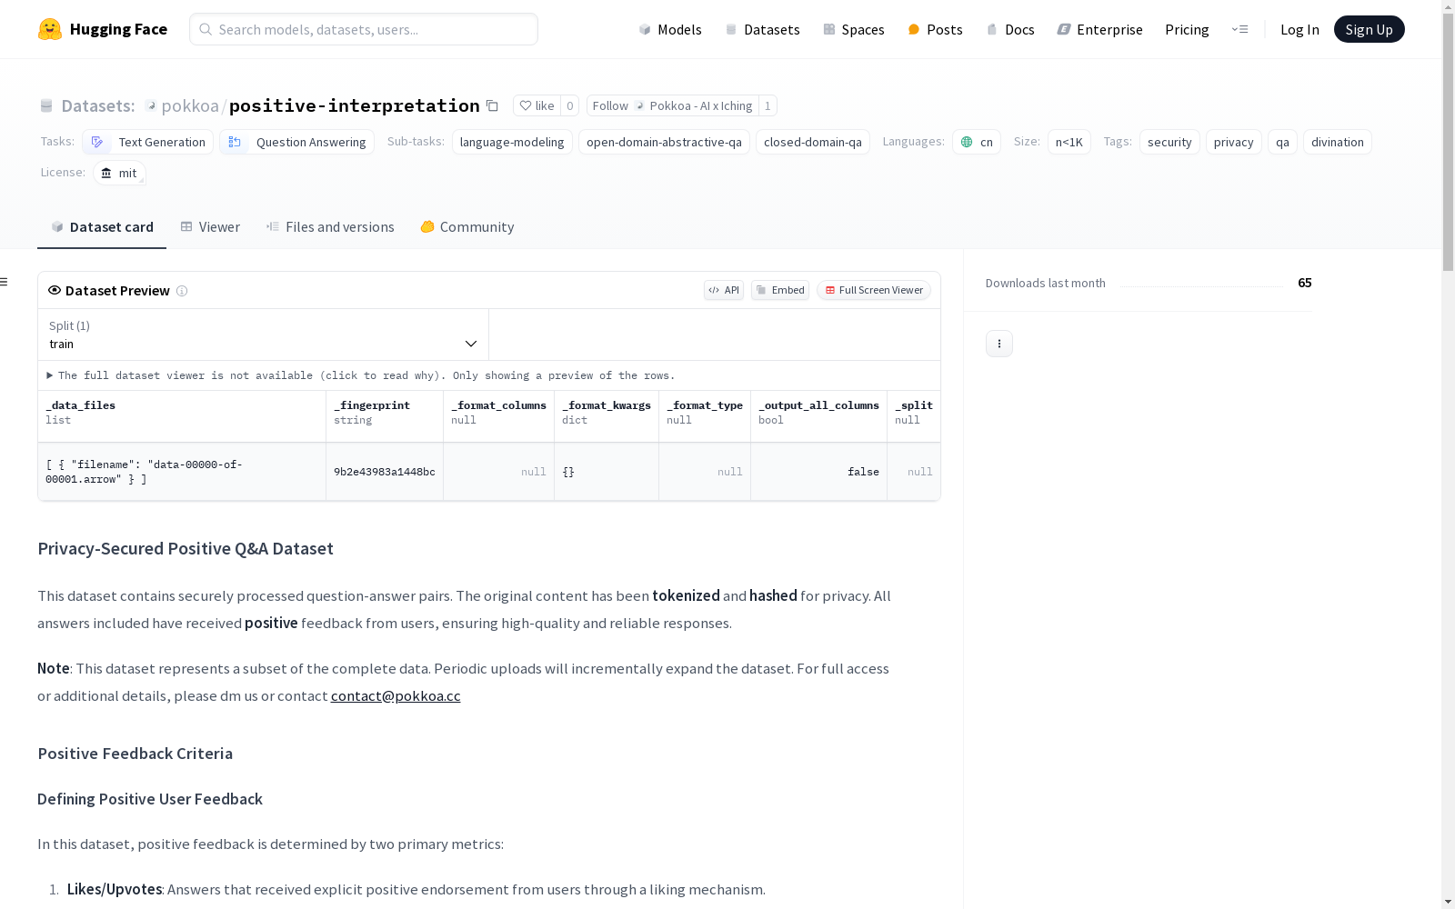Click the API button in Dataset Preview

[724, 290]
